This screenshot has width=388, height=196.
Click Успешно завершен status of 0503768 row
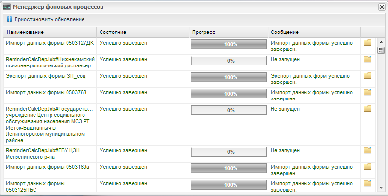tap(123, 92)
